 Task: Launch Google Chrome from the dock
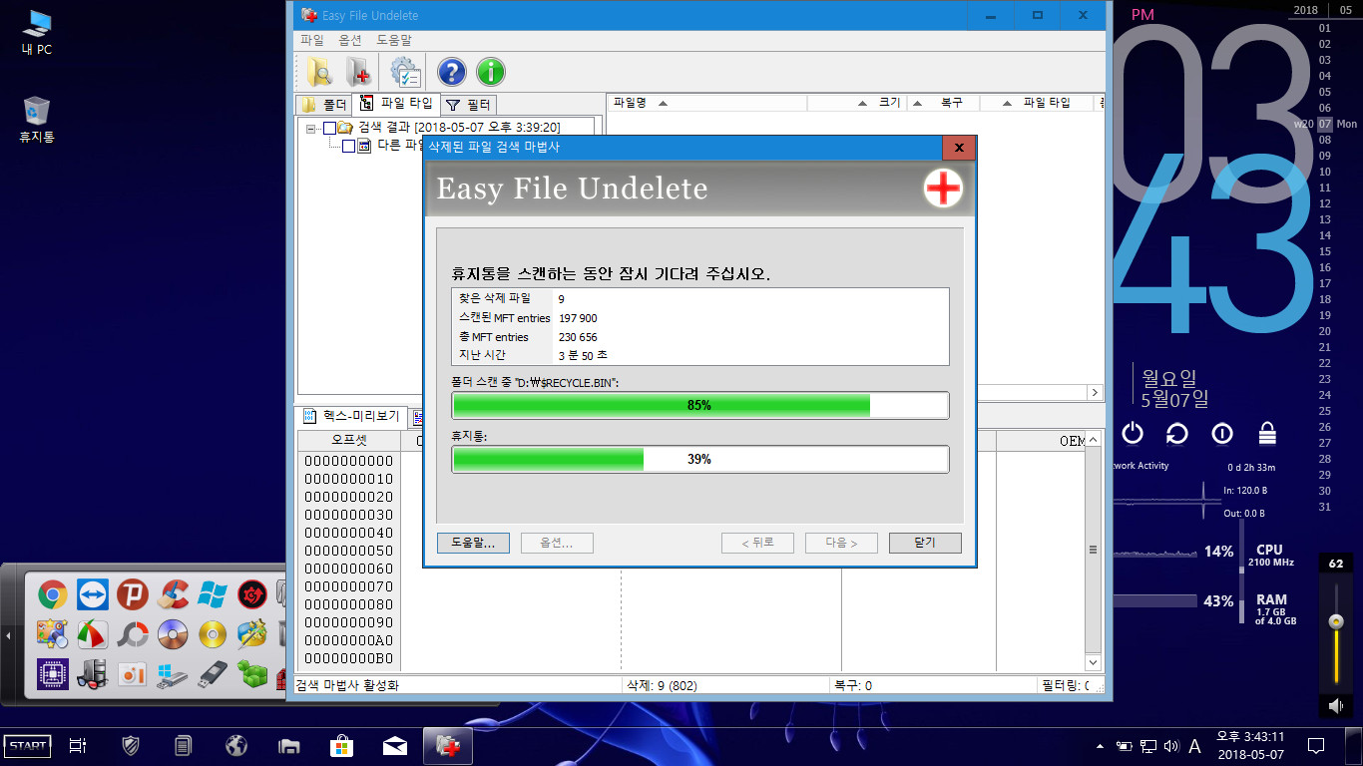click(x=52, y=595)
